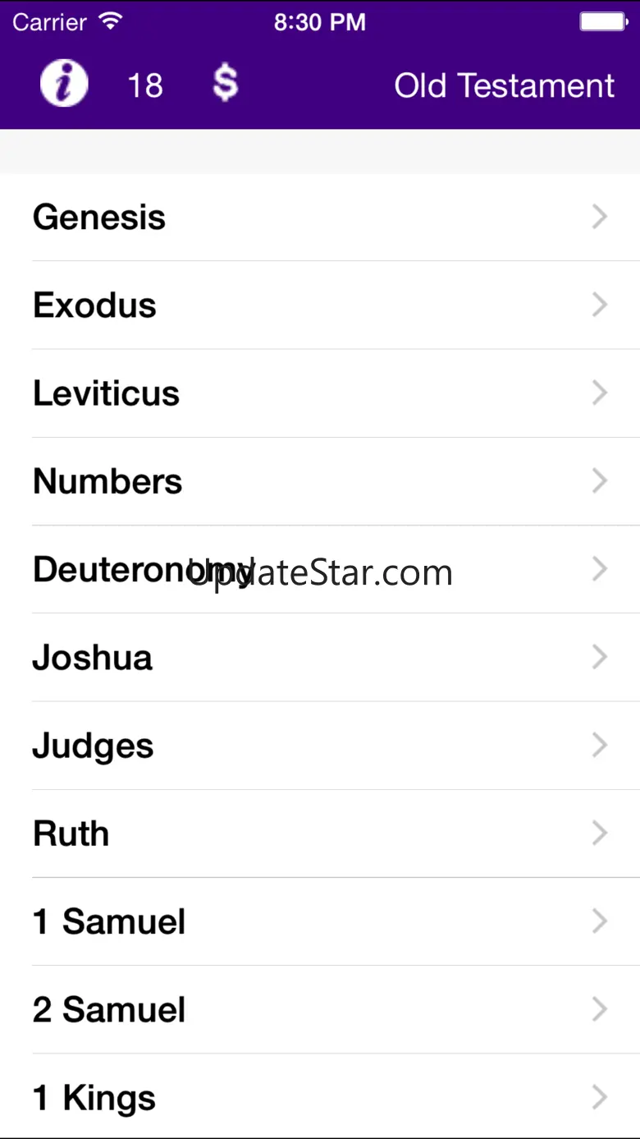Tap the Old Testament header button
640x1139 pixels.
(504, 85)
